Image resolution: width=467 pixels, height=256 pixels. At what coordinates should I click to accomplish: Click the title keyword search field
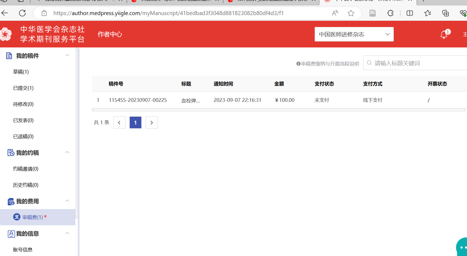click(417, 63)
